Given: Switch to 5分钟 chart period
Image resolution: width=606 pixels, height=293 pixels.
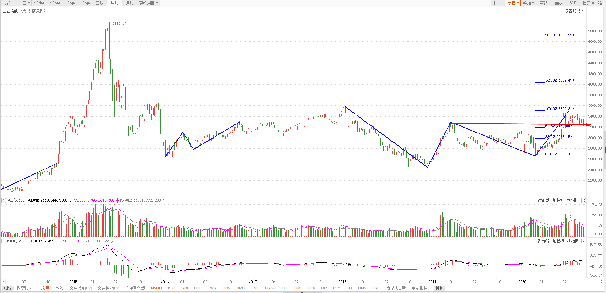Looking at the screenshot, I should coord(39,3).
